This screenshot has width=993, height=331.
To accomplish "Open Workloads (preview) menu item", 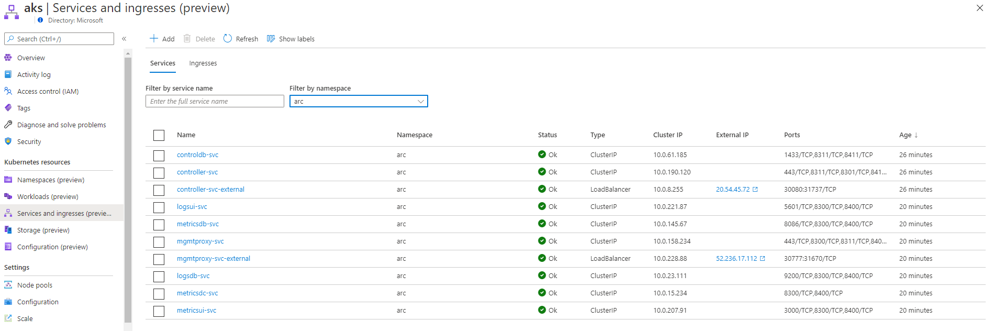I will click(48, 196).
